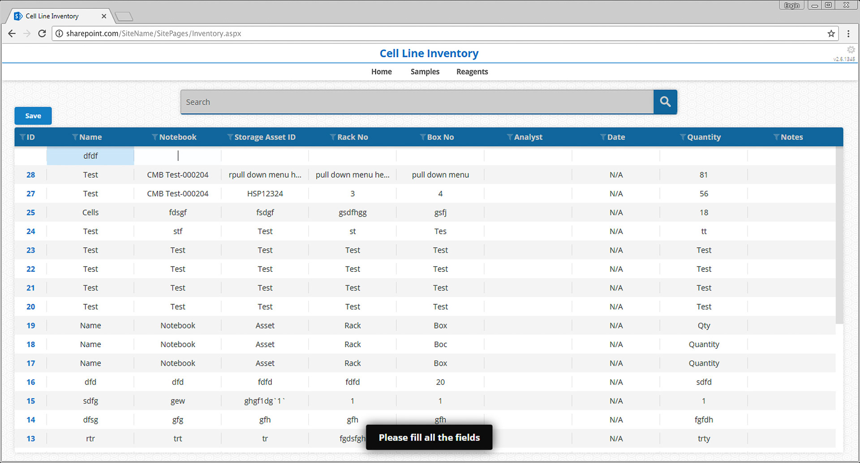Filter by the Box No funnel icon
The image size is (860, 463).
[423, 137]
